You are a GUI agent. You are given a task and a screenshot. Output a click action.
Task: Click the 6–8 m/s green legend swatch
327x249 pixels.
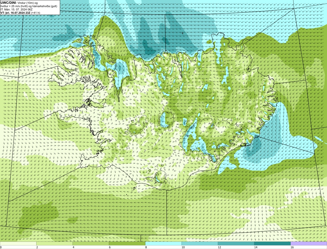tap(127, 244)
